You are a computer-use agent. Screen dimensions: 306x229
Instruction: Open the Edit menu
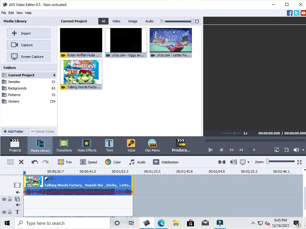(x=11, y=13)
